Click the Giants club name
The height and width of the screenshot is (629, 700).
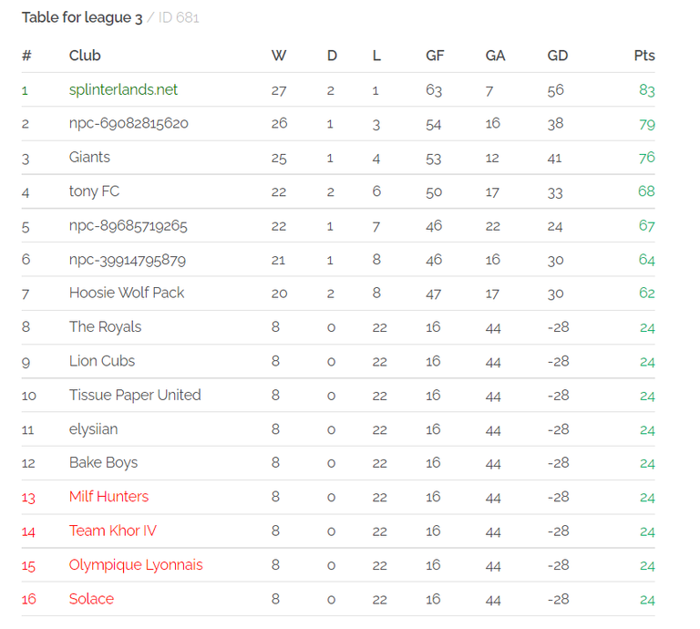tap(89, 157)
